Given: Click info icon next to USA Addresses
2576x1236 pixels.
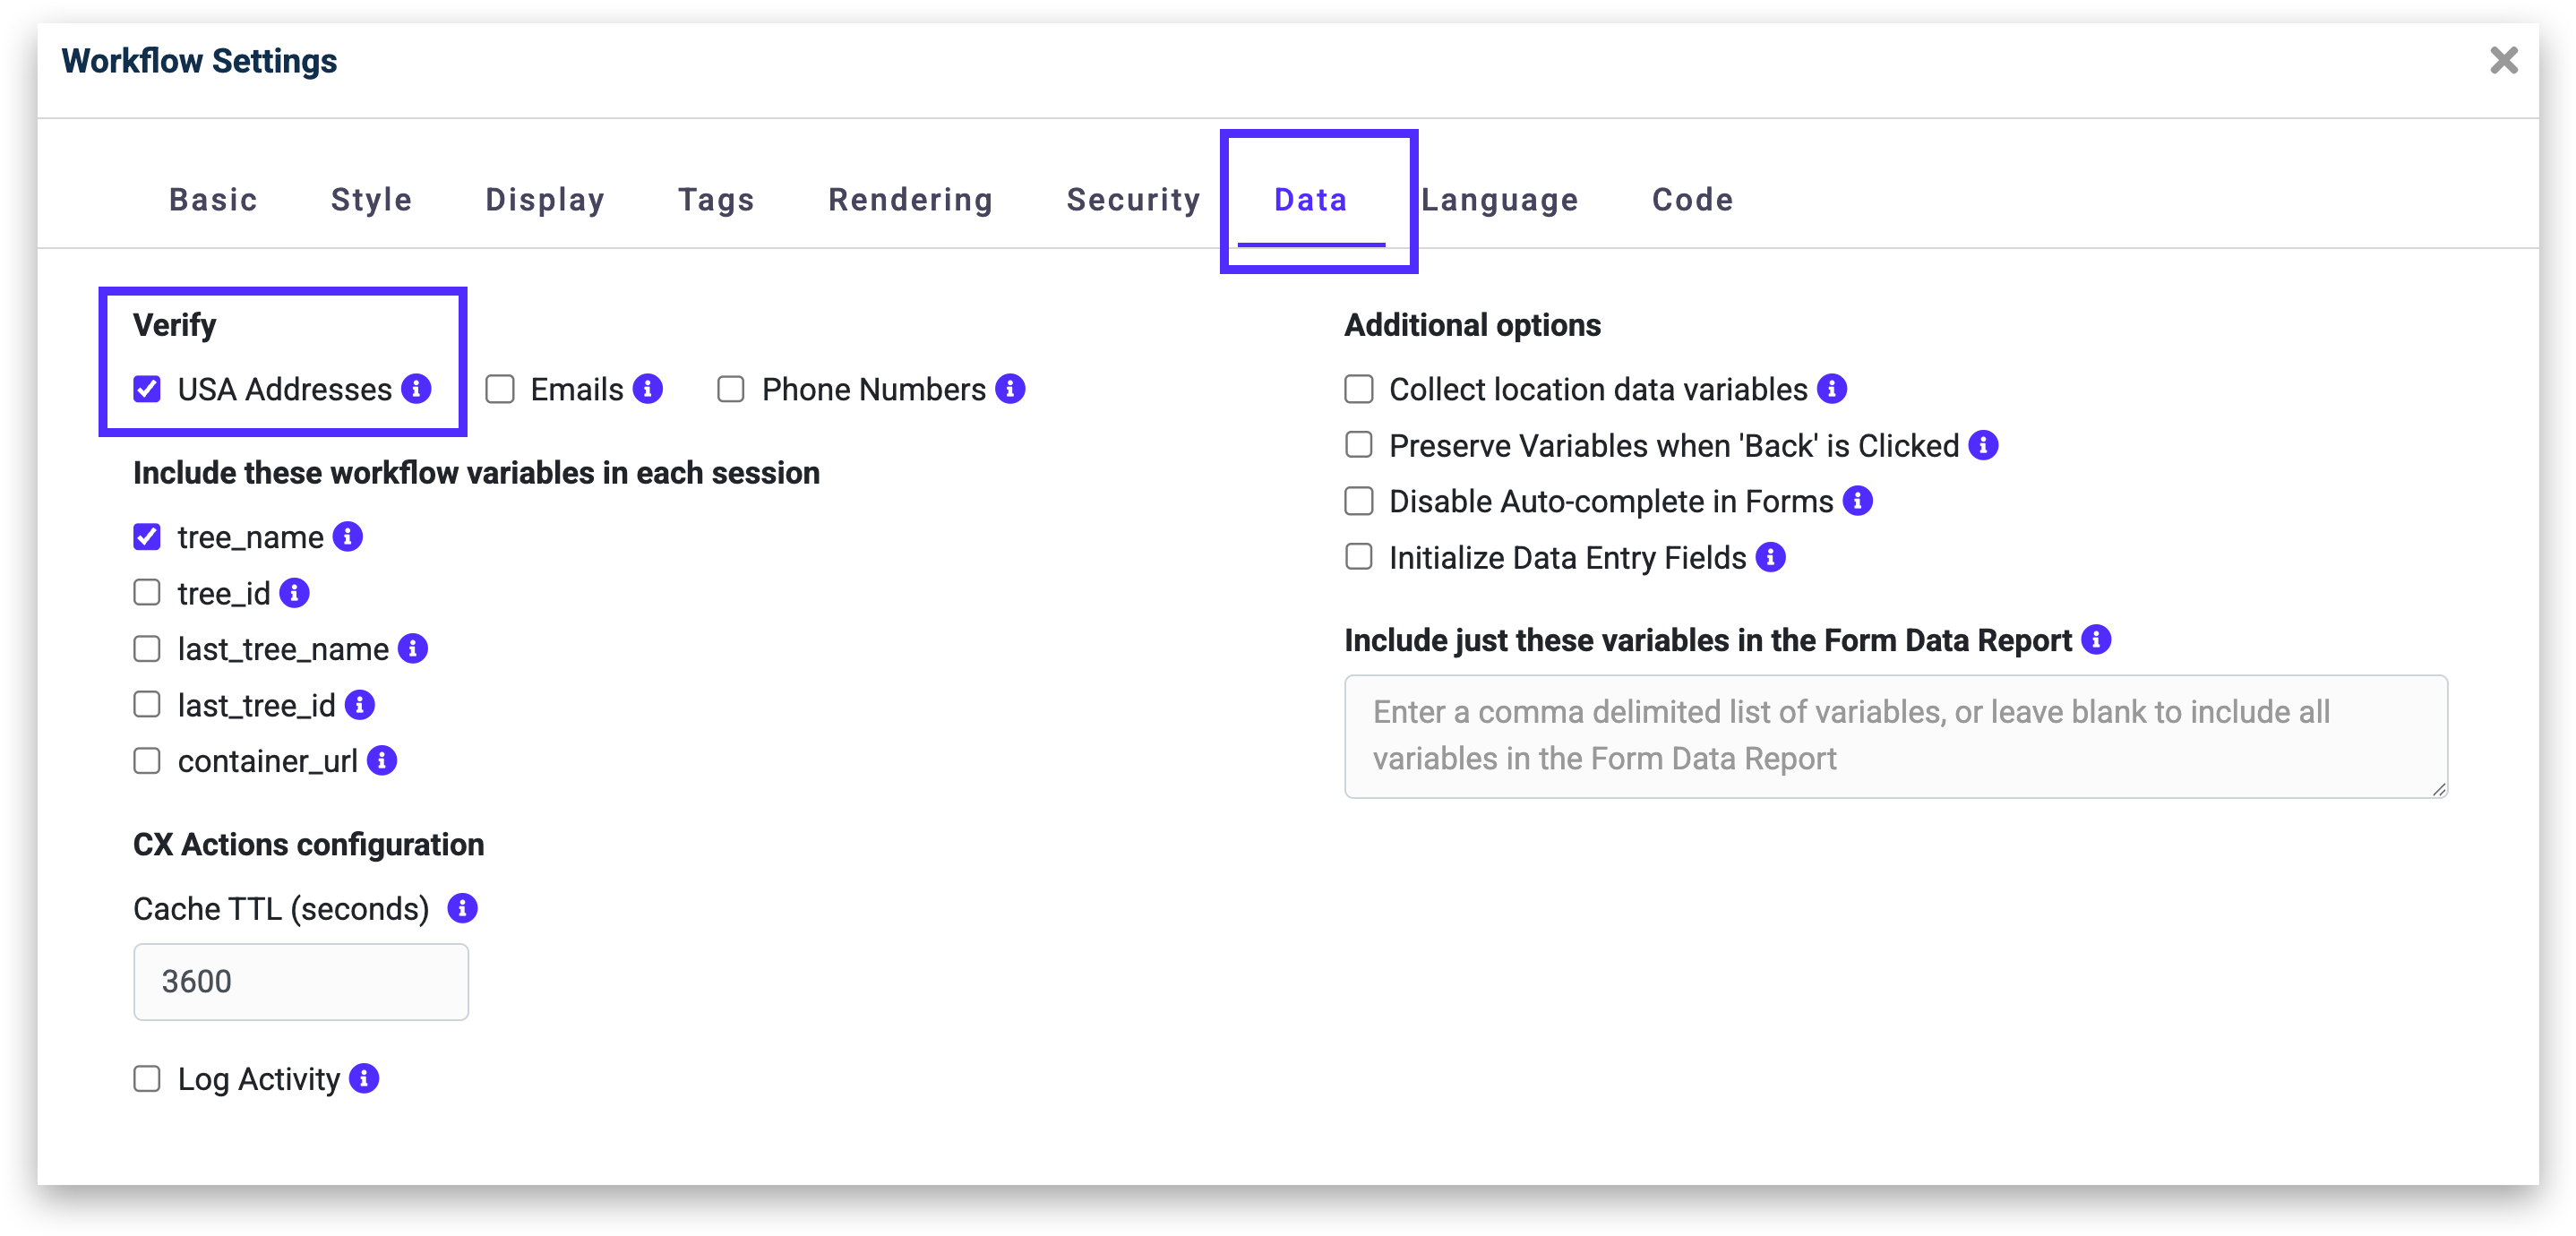Looking at the screenshot, I should [416, 388].
